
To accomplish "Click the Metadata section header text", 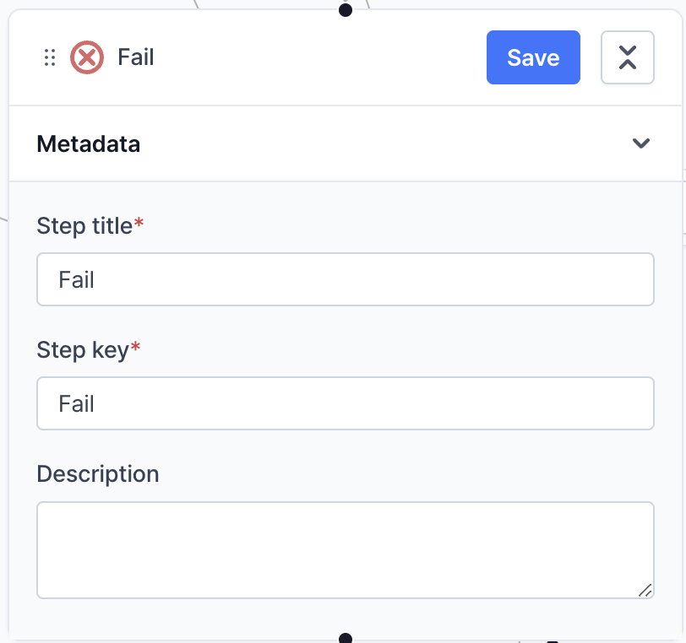I will (x=89, y=144).
